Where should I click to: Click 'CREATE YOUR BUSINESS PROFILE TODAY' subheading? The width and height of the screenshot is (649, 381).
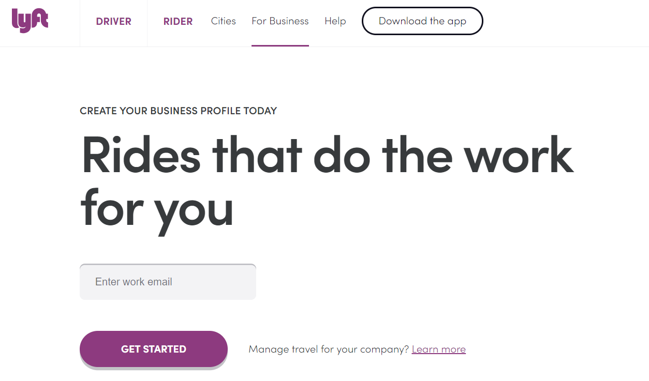point(179,111)
